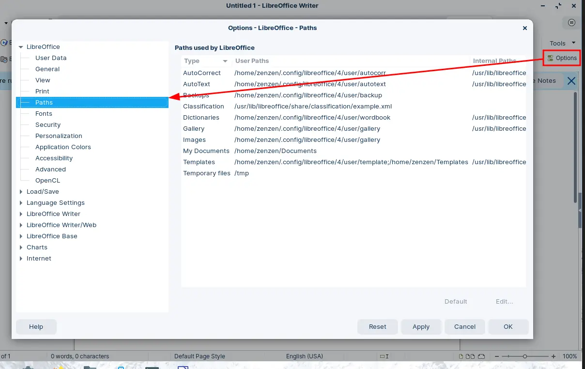Click the User Paths column header

pos(351,61)
